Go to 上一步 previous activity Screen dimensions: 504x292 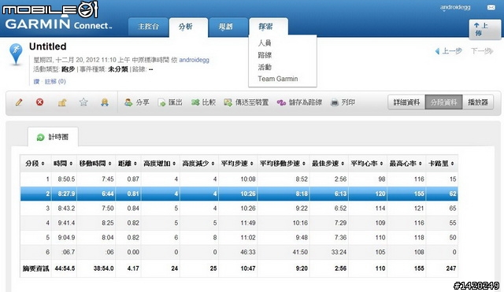pyautogui.click(x=448, y=50)
